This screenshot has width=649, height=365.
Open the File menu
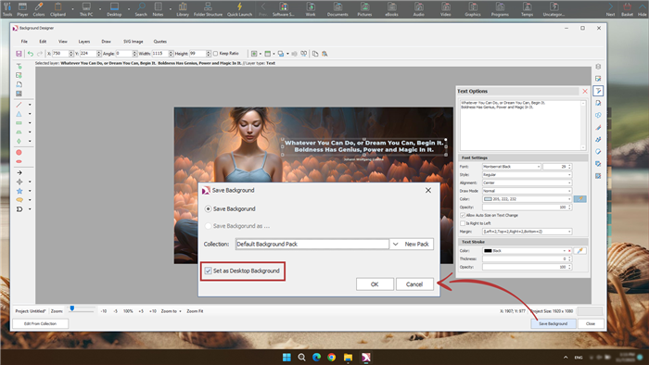[24, 42]
